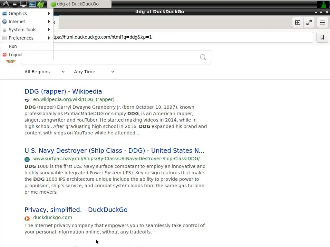Click the snippet about Integrated Power System
This screenshot has width=330, height=247.
point(115,179)
